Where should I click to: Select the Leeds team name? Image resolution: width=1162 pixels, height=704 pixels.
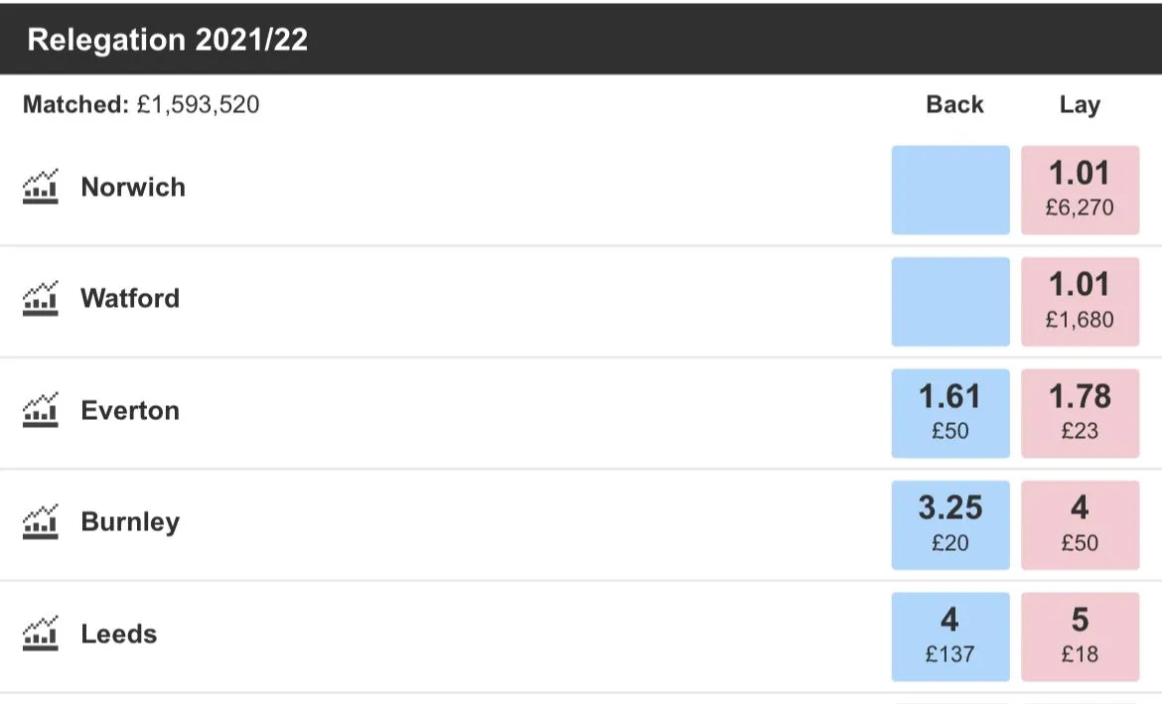[119, 634]
